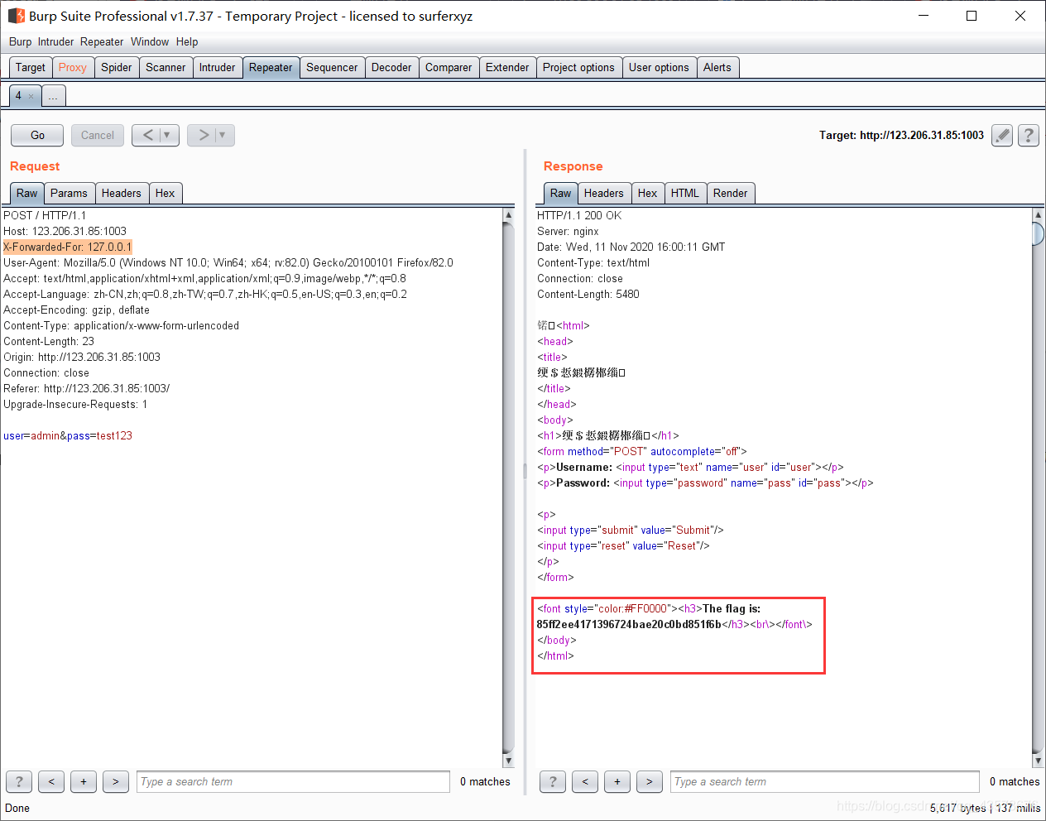Open the Repeater menu in menu bar
Image resolution: width=1046 pixels, height=821 pixels.
(102, 41)
